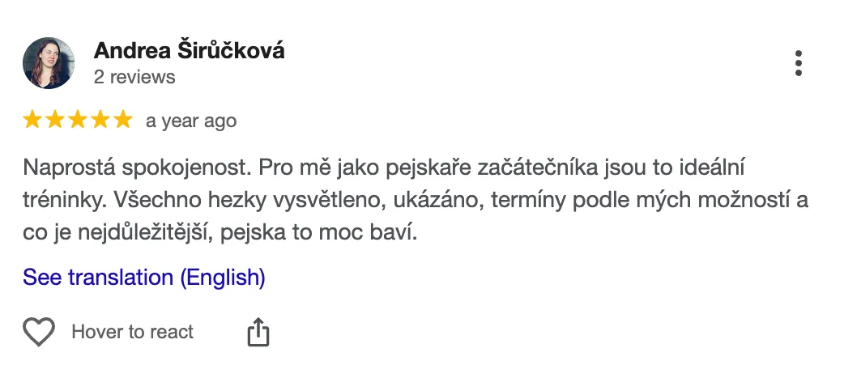Click the fourth yellow rating star
844x382 pixels.
pyautogui.click(x=100, y=121)
